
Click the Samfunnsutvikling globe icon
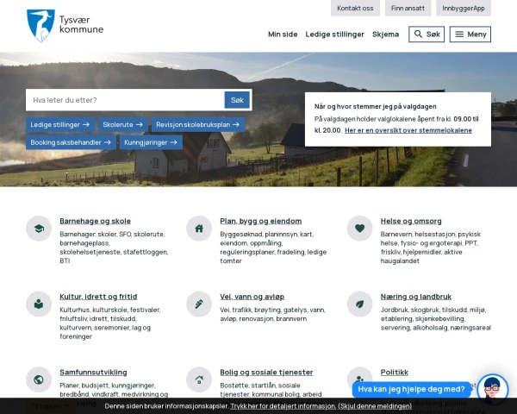pos(39,379)
